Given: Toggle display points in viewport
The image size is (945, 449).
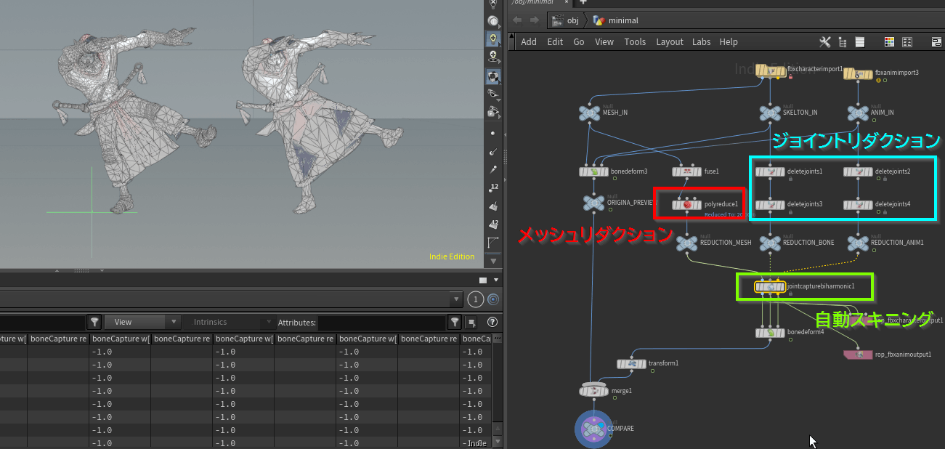Looking at the screenshot, I should click(x=493, y=133).
